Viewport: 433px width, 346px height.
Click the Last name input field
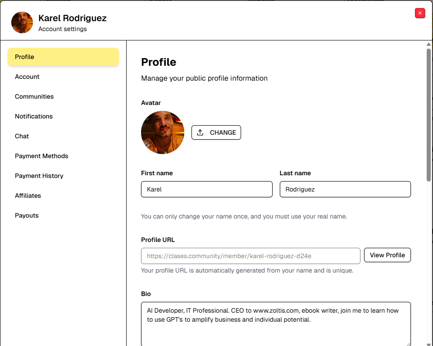tap(345, 189)
